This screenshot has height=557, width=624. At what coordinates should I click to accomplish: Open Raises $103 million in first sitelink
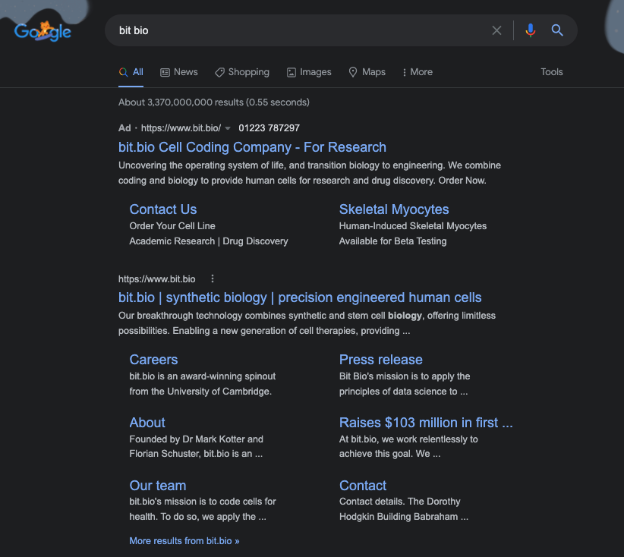click(426, 423)
